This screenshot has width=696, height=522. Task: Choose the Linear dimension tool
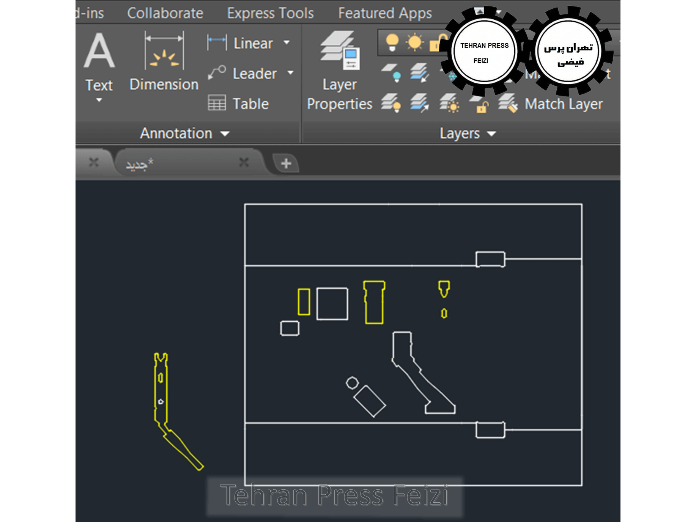click(241, 43)
